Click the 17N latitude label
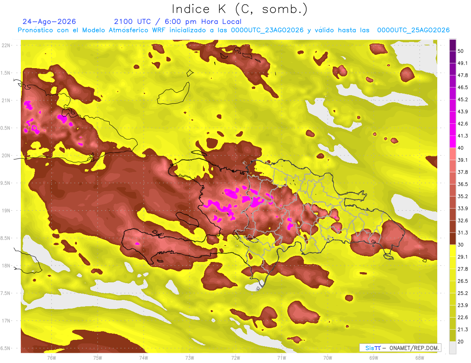This screenshot has height=363, width=471. (6, 320)
